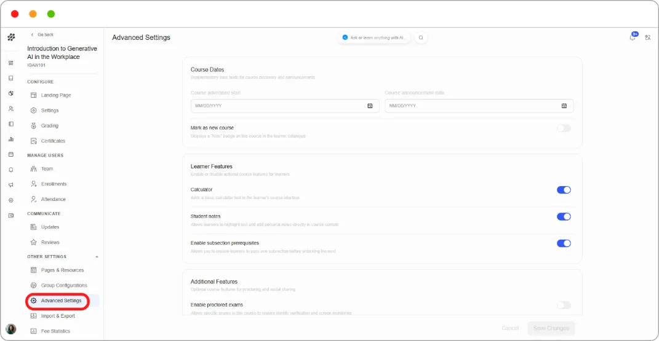Enable the Mark as new course toggle
Image resolution: width=659 pixels, height=341 pixels.
coord(564,128)
